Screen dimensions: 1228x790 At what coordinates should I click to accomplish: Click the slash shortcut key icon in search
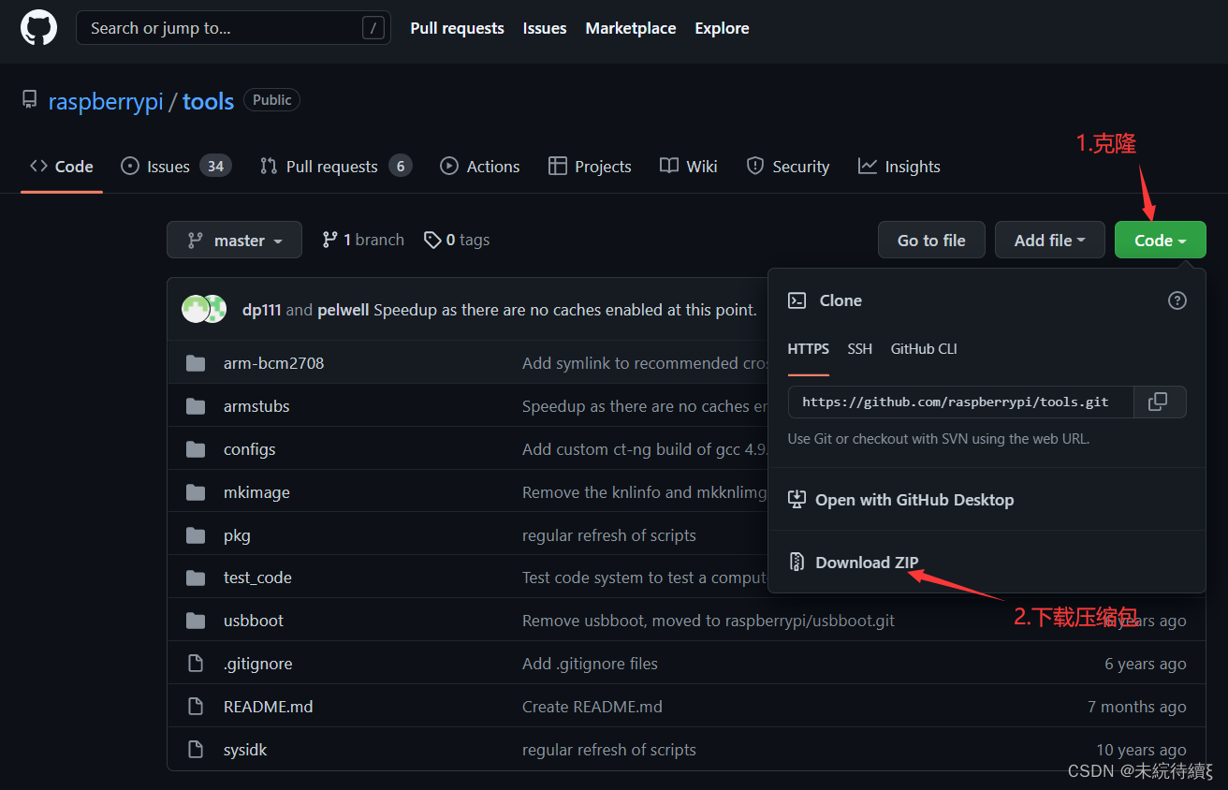coord(373,28)
